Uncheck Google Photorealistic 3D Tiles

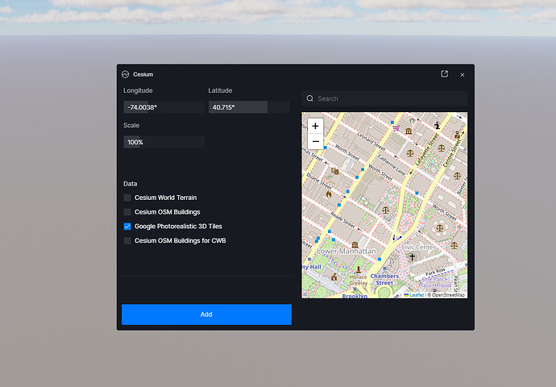(127, 227)
